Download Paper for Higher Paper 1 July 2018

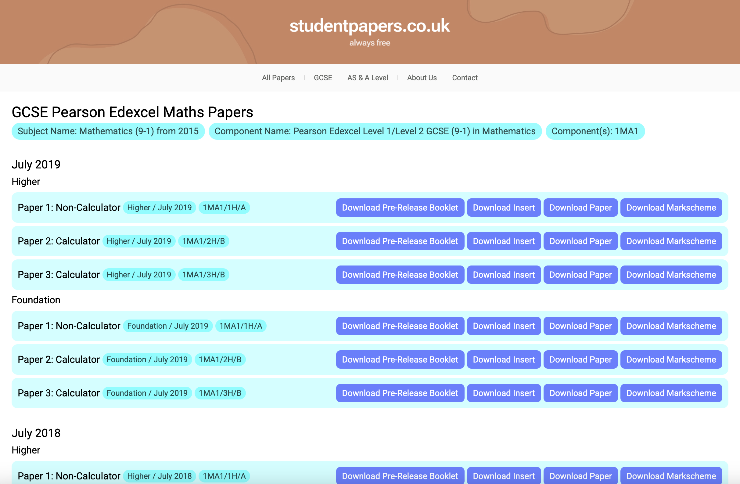pos(580,476)
